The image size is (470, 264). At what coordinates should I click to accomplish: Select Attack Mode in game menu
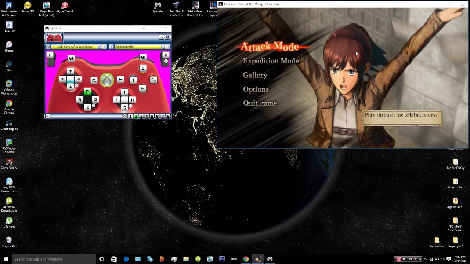point(270,47)
